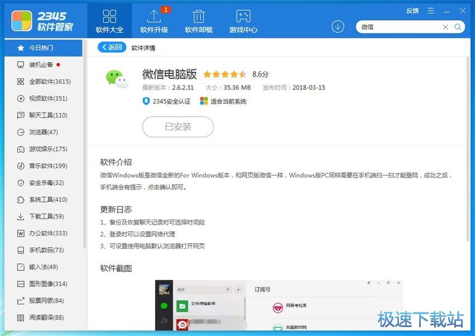Click the 返回 back button

point(112,47)
